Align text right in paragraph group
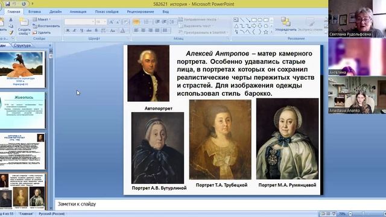Viewport: 386px width, 217px height. click(x=150, y=31)
